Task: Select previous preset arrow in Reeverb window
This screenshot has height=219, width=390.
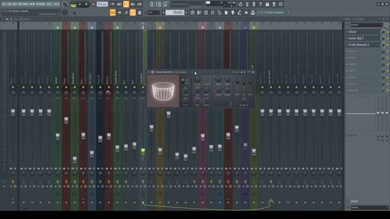Action: [x=241, y=72]
